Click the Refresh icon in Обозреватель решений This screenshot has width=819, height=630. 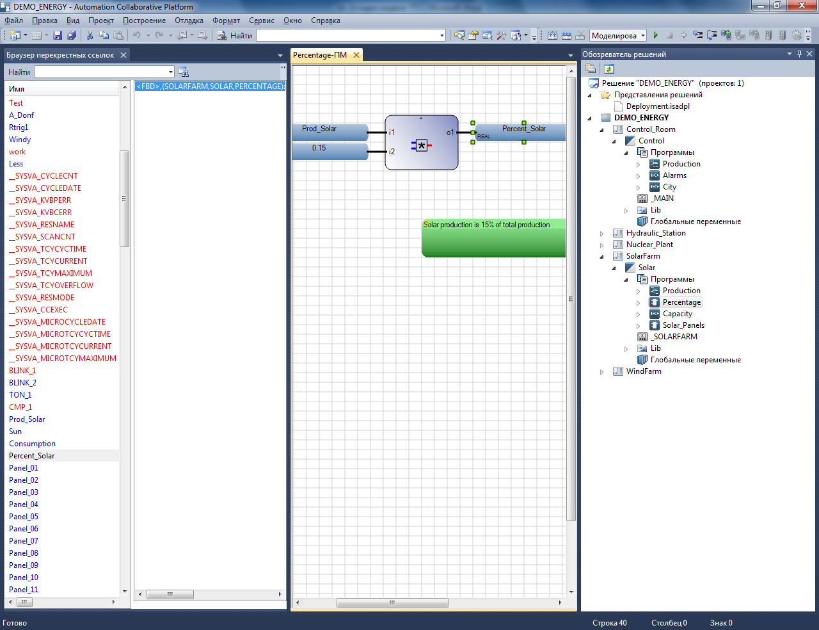pos(609,69)
